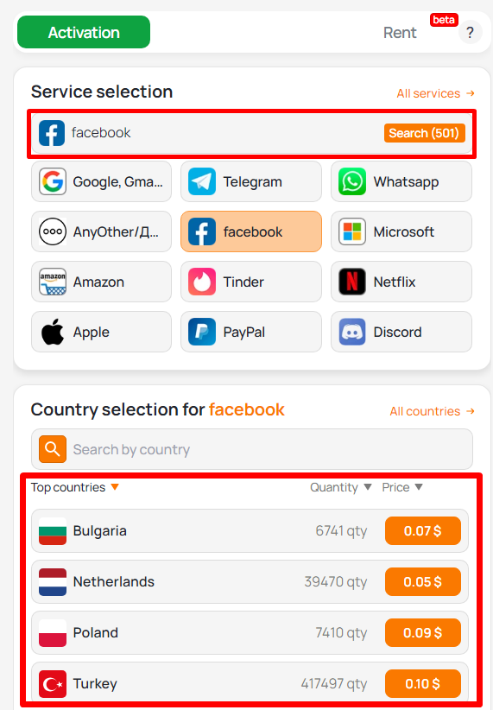Select the Apple logo service
The height and width of the screenshot is (710, 493).
click(53, 332)
